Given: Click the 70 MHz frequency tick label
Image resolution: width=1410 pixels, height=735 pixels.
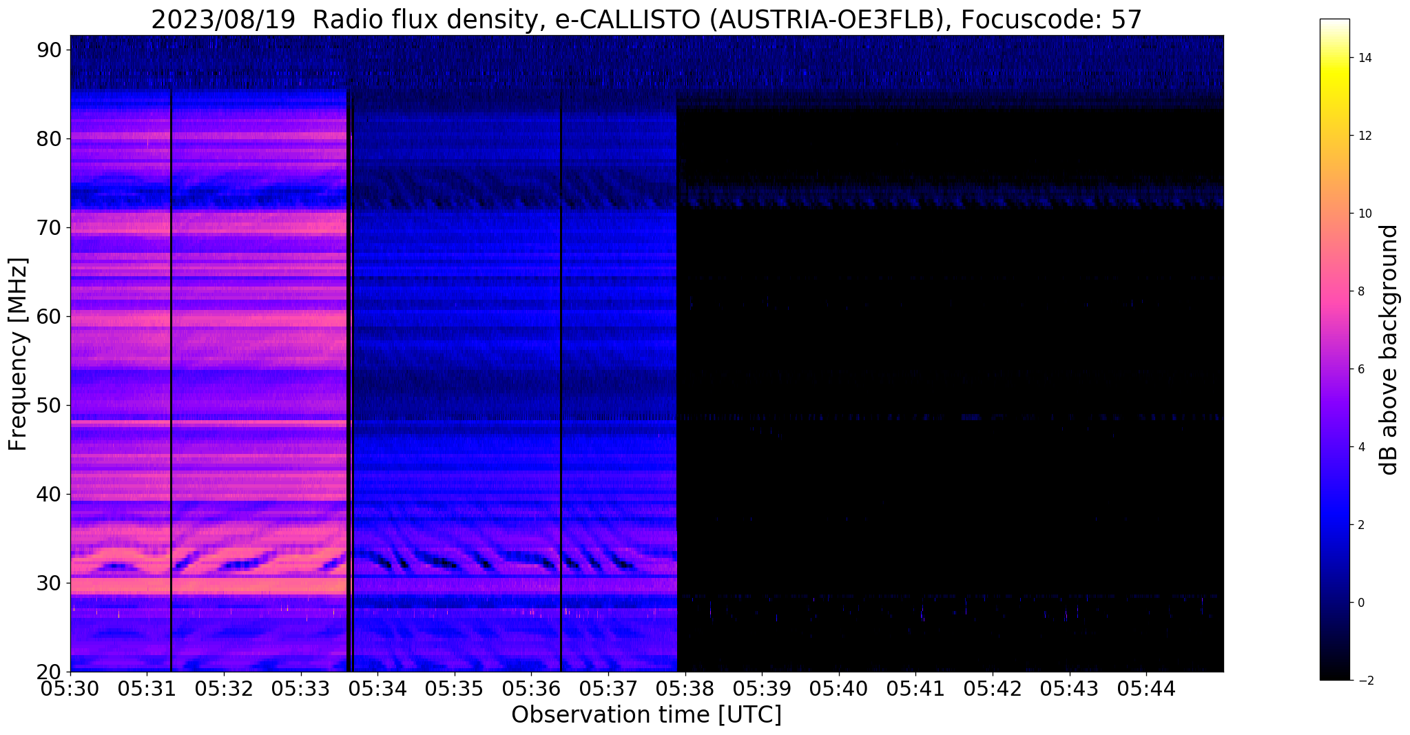Looking at the screenshot, I should tap(50, 227).
